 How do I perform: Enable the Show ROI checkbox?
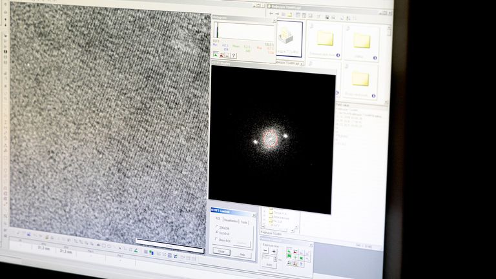pyautogui.click(x=223, y=240)
